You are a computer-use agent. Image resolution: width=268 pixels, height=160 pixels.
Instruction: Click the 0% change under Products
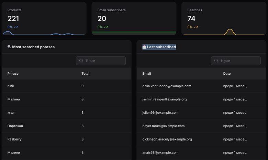[x=10, y=27]
